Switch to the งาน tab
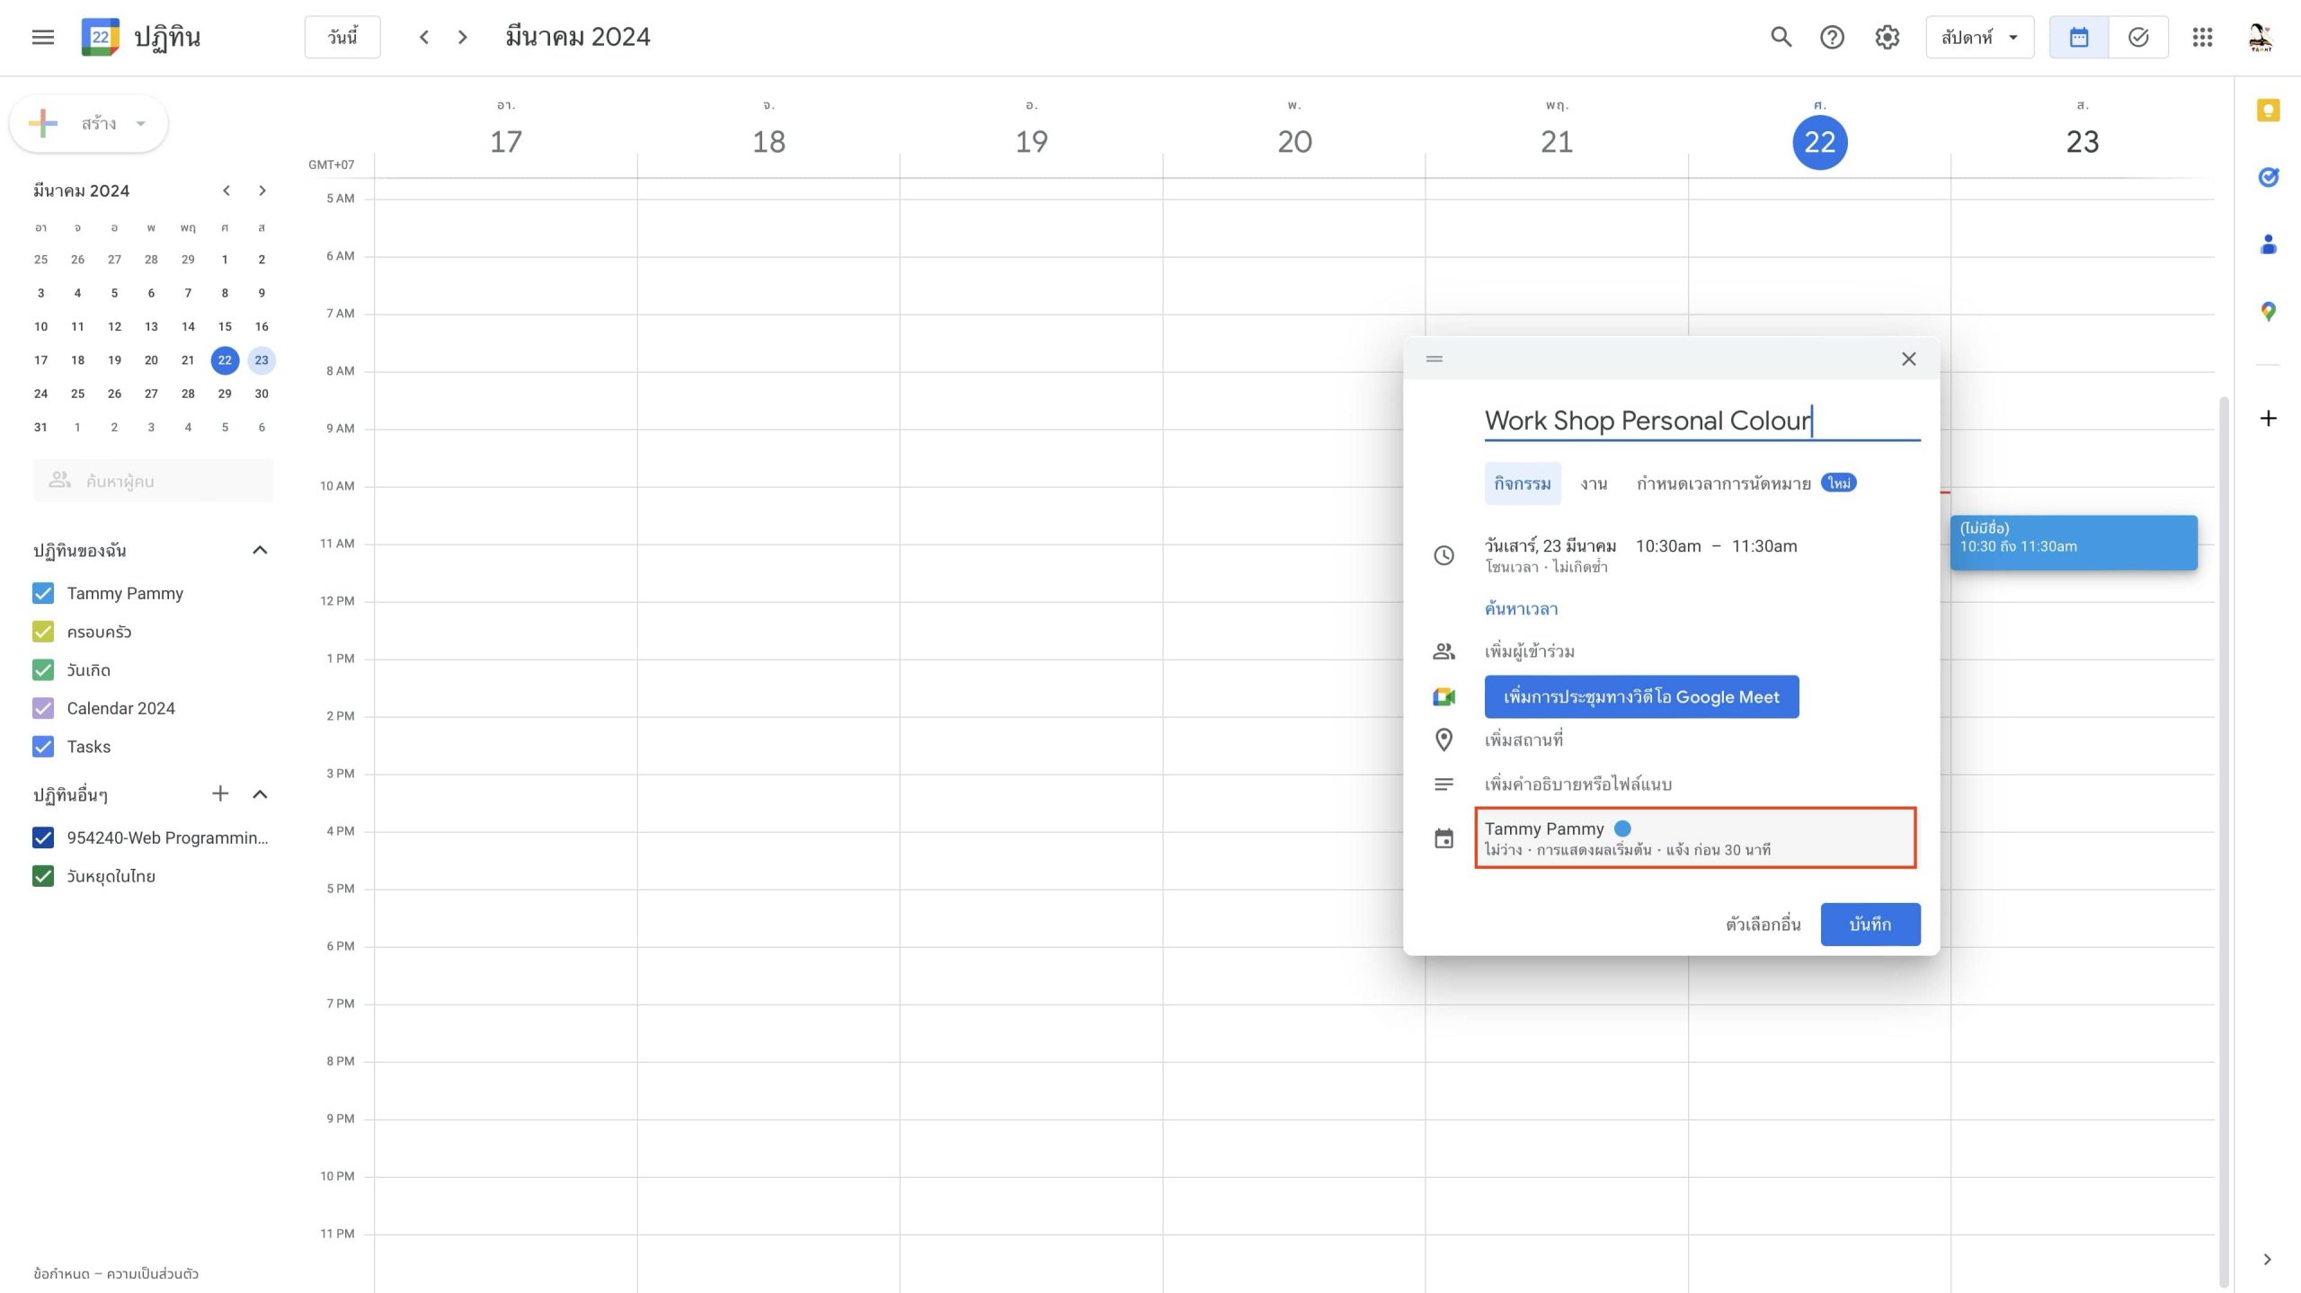The height and width of the screenshot is (1293, 2301). point(1594,483)
